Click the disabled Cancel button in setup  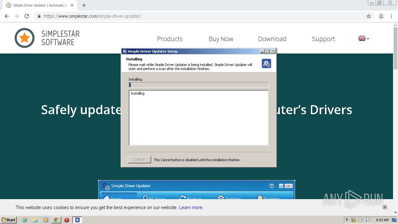point(139,160)
